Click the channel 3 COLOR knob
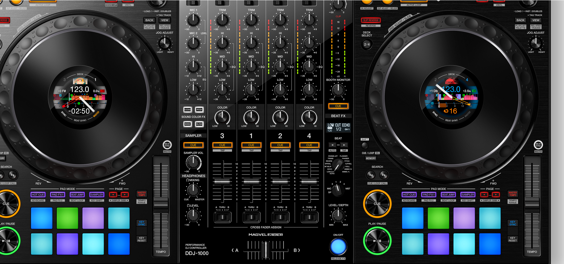 (x=222, y=117)
